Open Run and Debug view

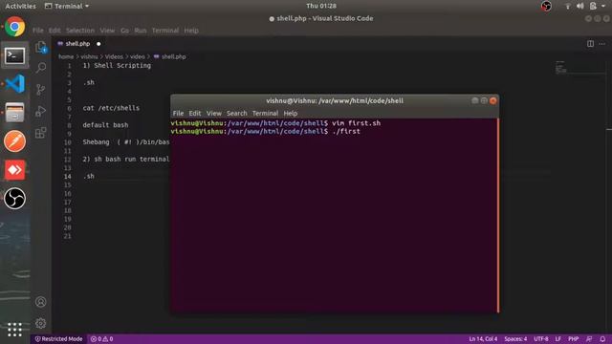pos(41,111)
